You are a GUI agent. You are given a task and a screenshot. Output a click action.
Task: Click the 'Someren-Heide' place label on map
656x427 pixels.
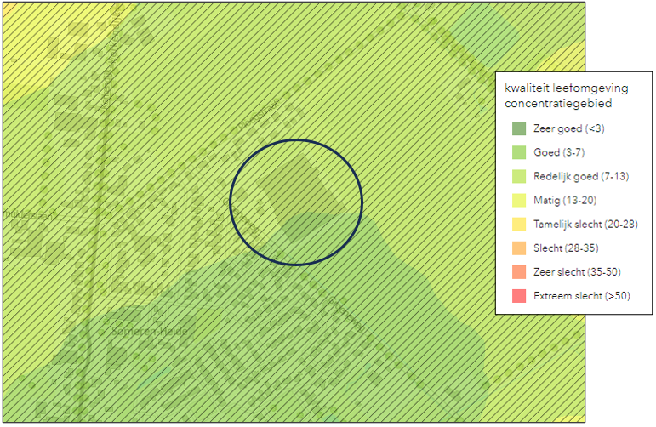point(141,329)
